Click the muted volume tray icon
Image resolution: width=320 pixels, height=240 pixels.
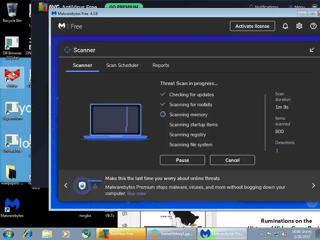(x=284, y=234)
